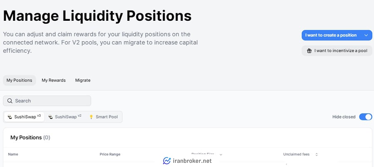Click the Price Range column header

click(x=110, y=155)
